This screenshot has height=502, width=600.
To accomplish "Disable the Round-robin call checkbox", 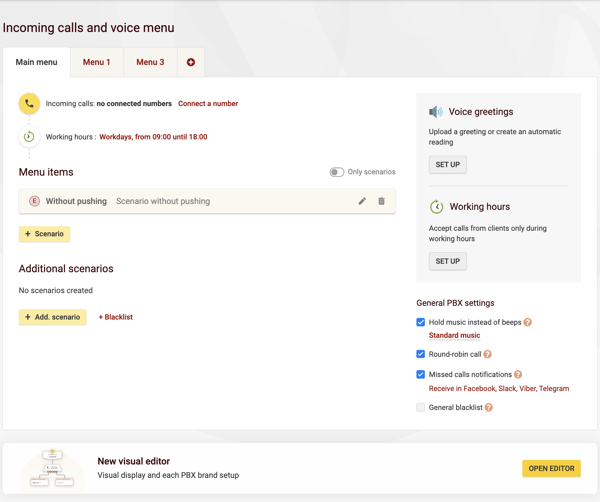I will click(x=421, y=354).
